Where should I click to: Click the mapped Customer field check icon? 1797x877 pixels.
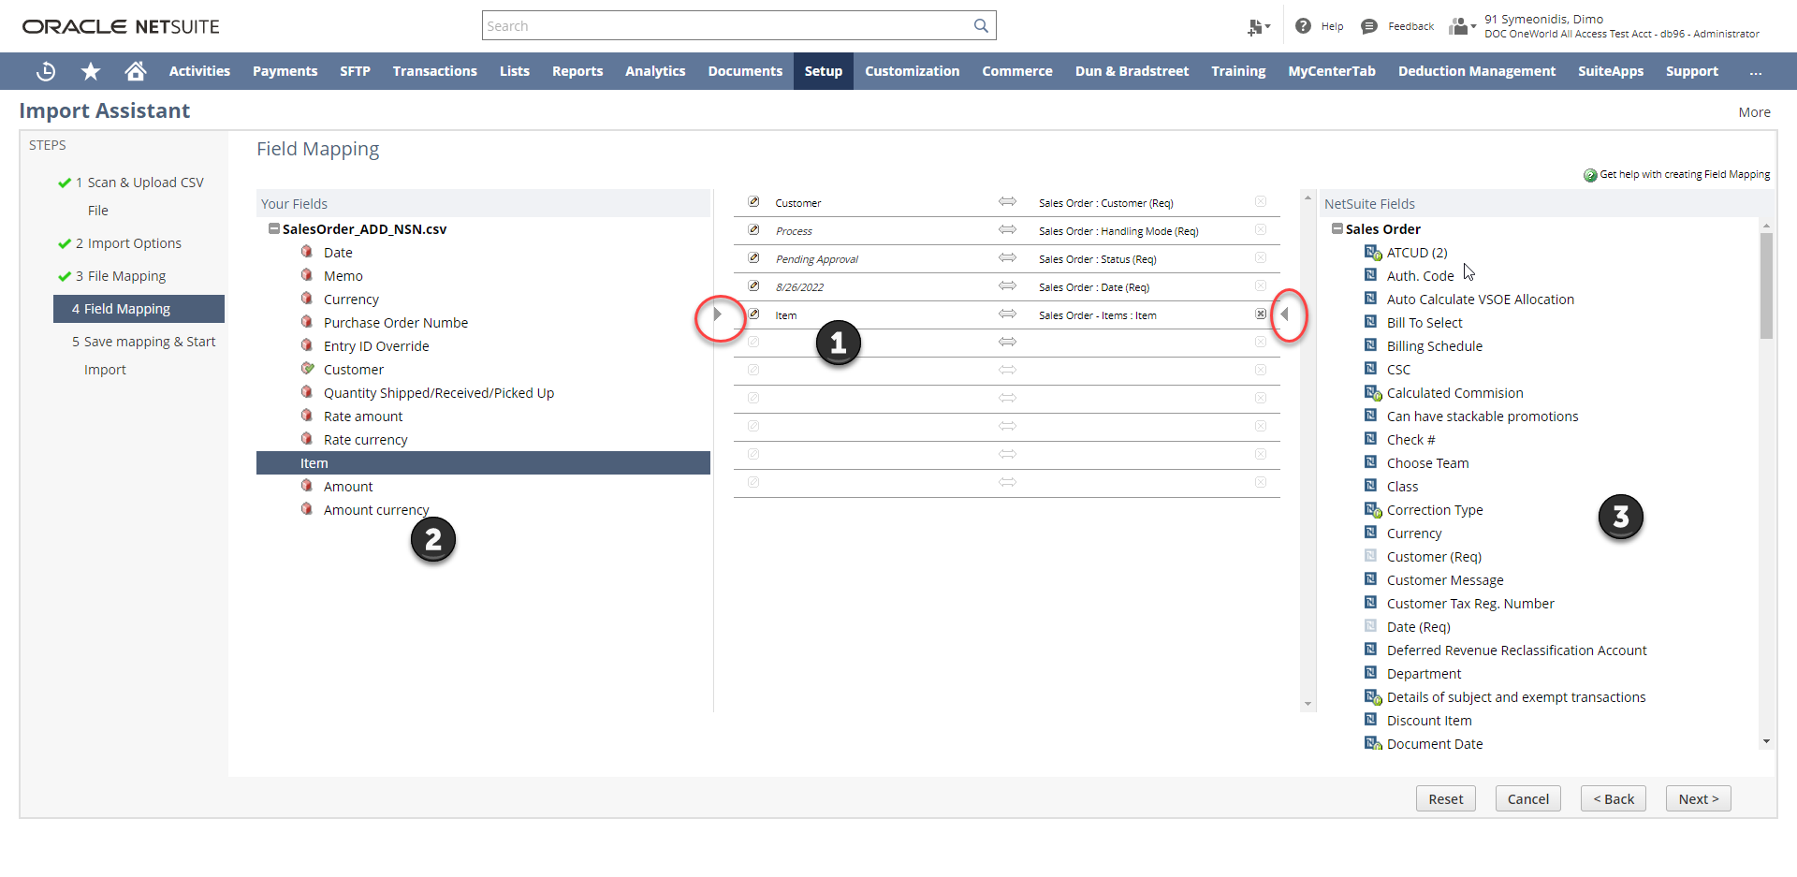tap(307, 369)
